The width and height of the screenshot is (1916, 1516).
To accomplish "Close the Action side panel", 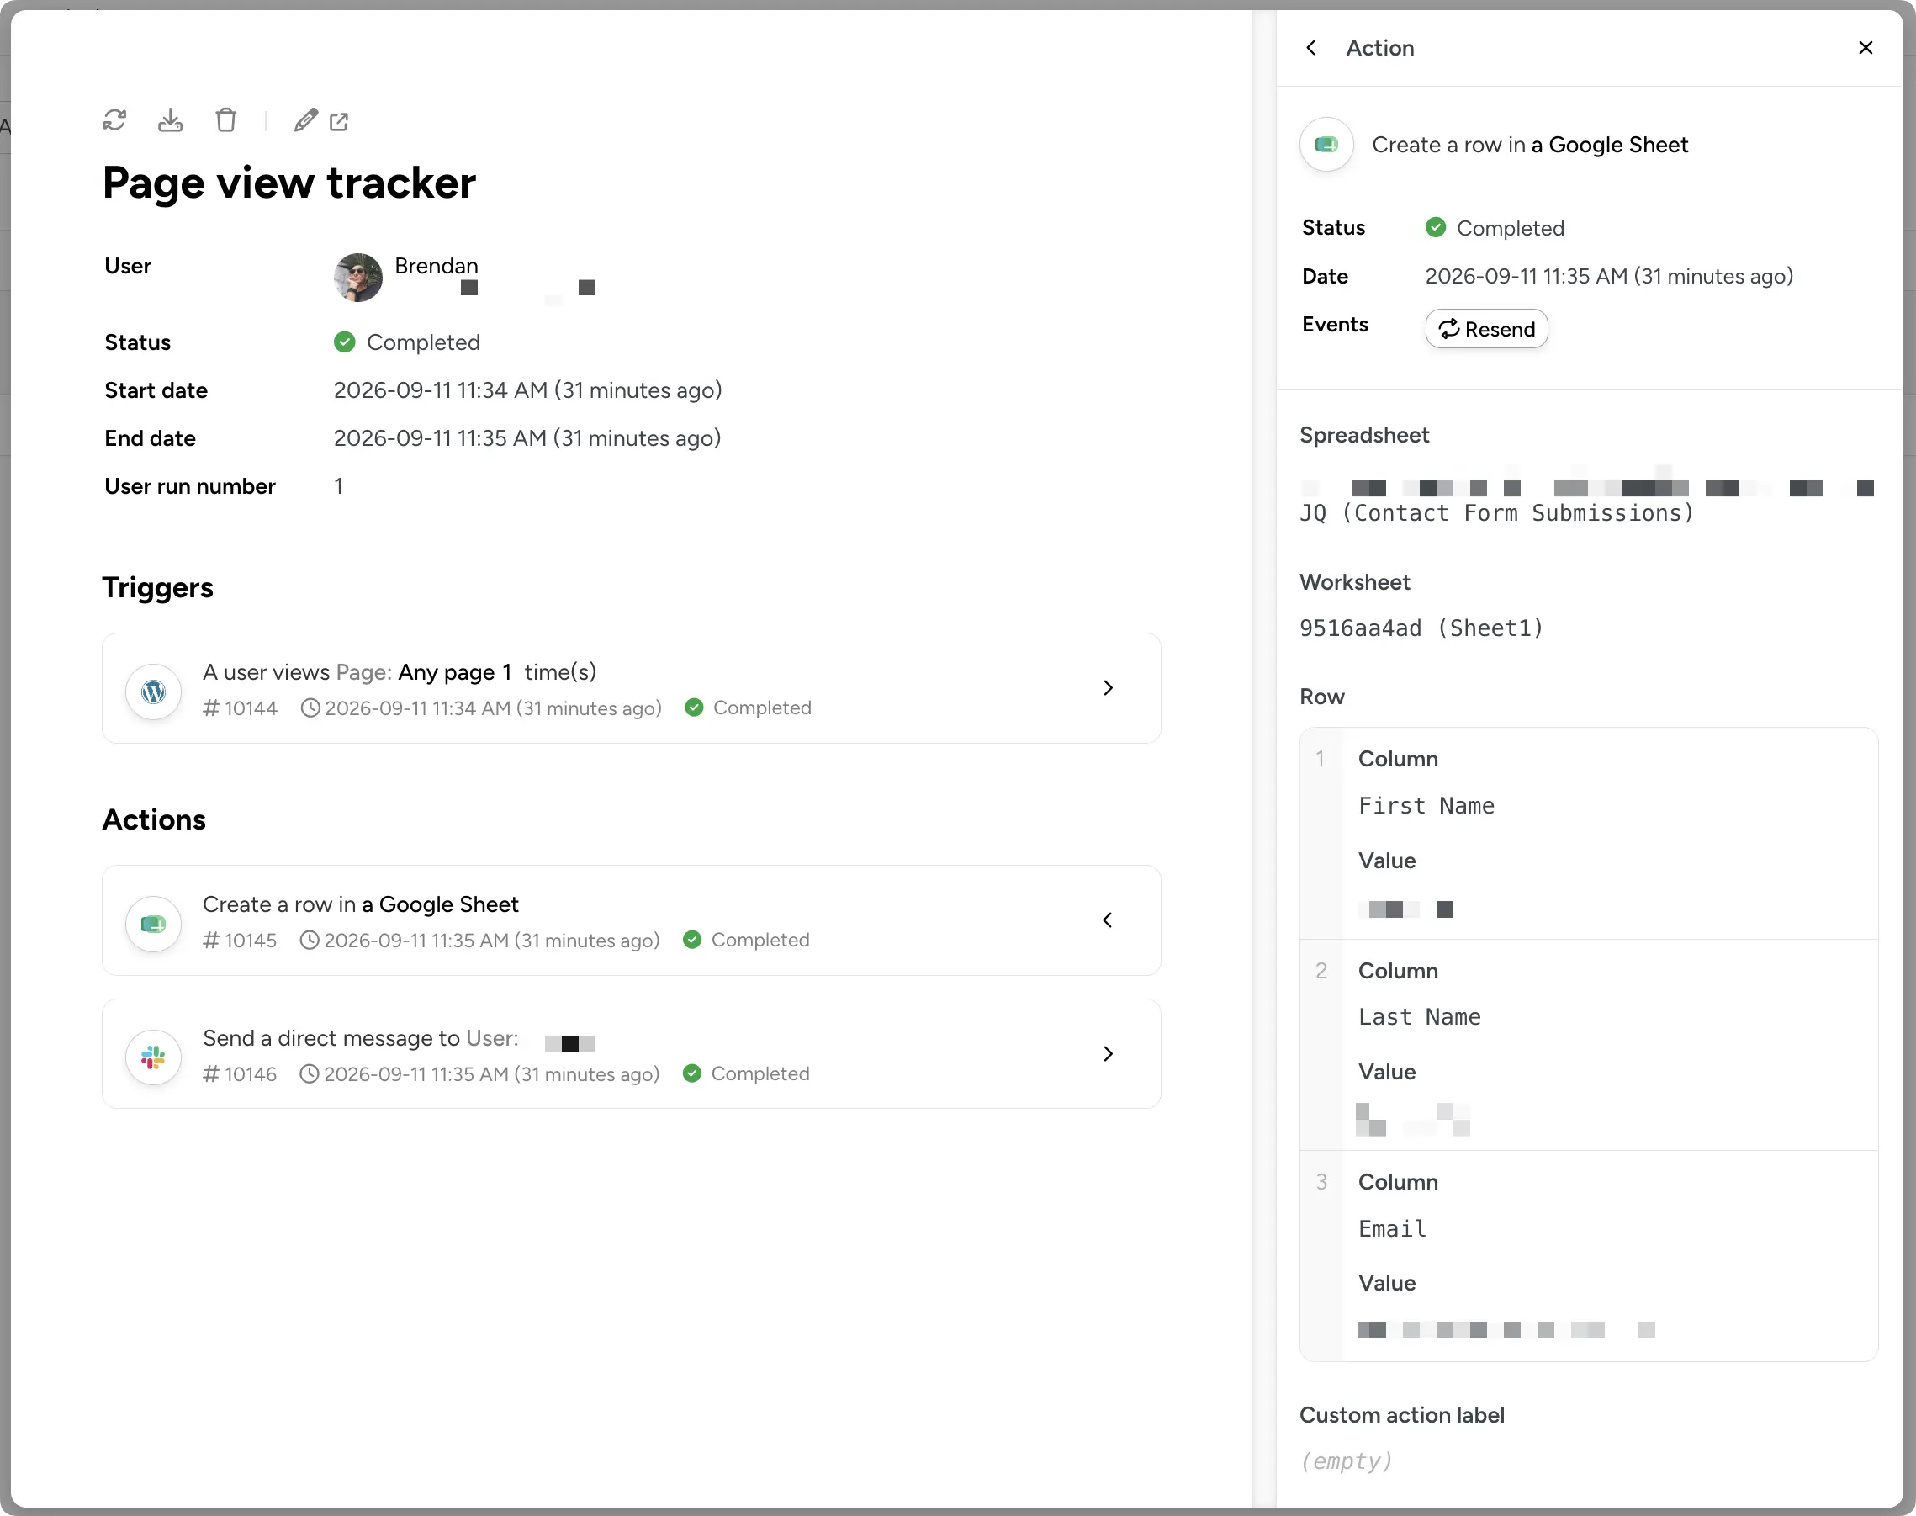I will pos(1866,48).
